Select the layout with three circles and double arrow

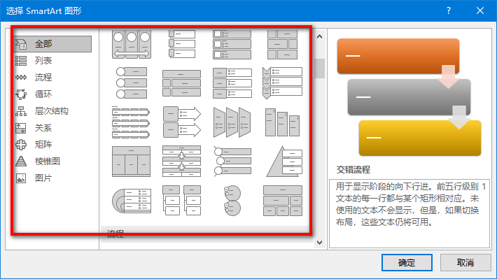point(131,44)
